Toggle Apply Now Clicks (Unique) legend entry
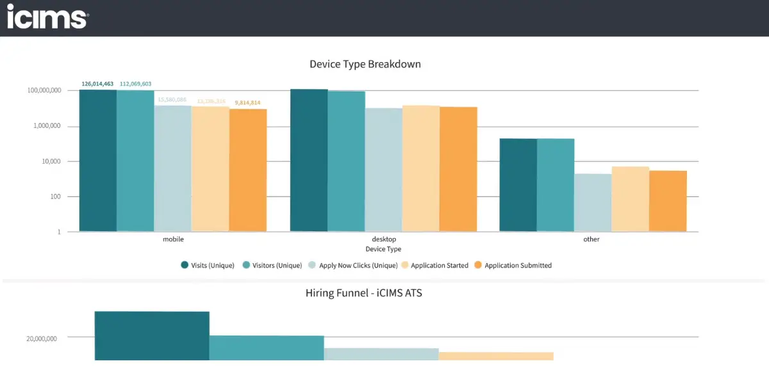 coord(352,266)
